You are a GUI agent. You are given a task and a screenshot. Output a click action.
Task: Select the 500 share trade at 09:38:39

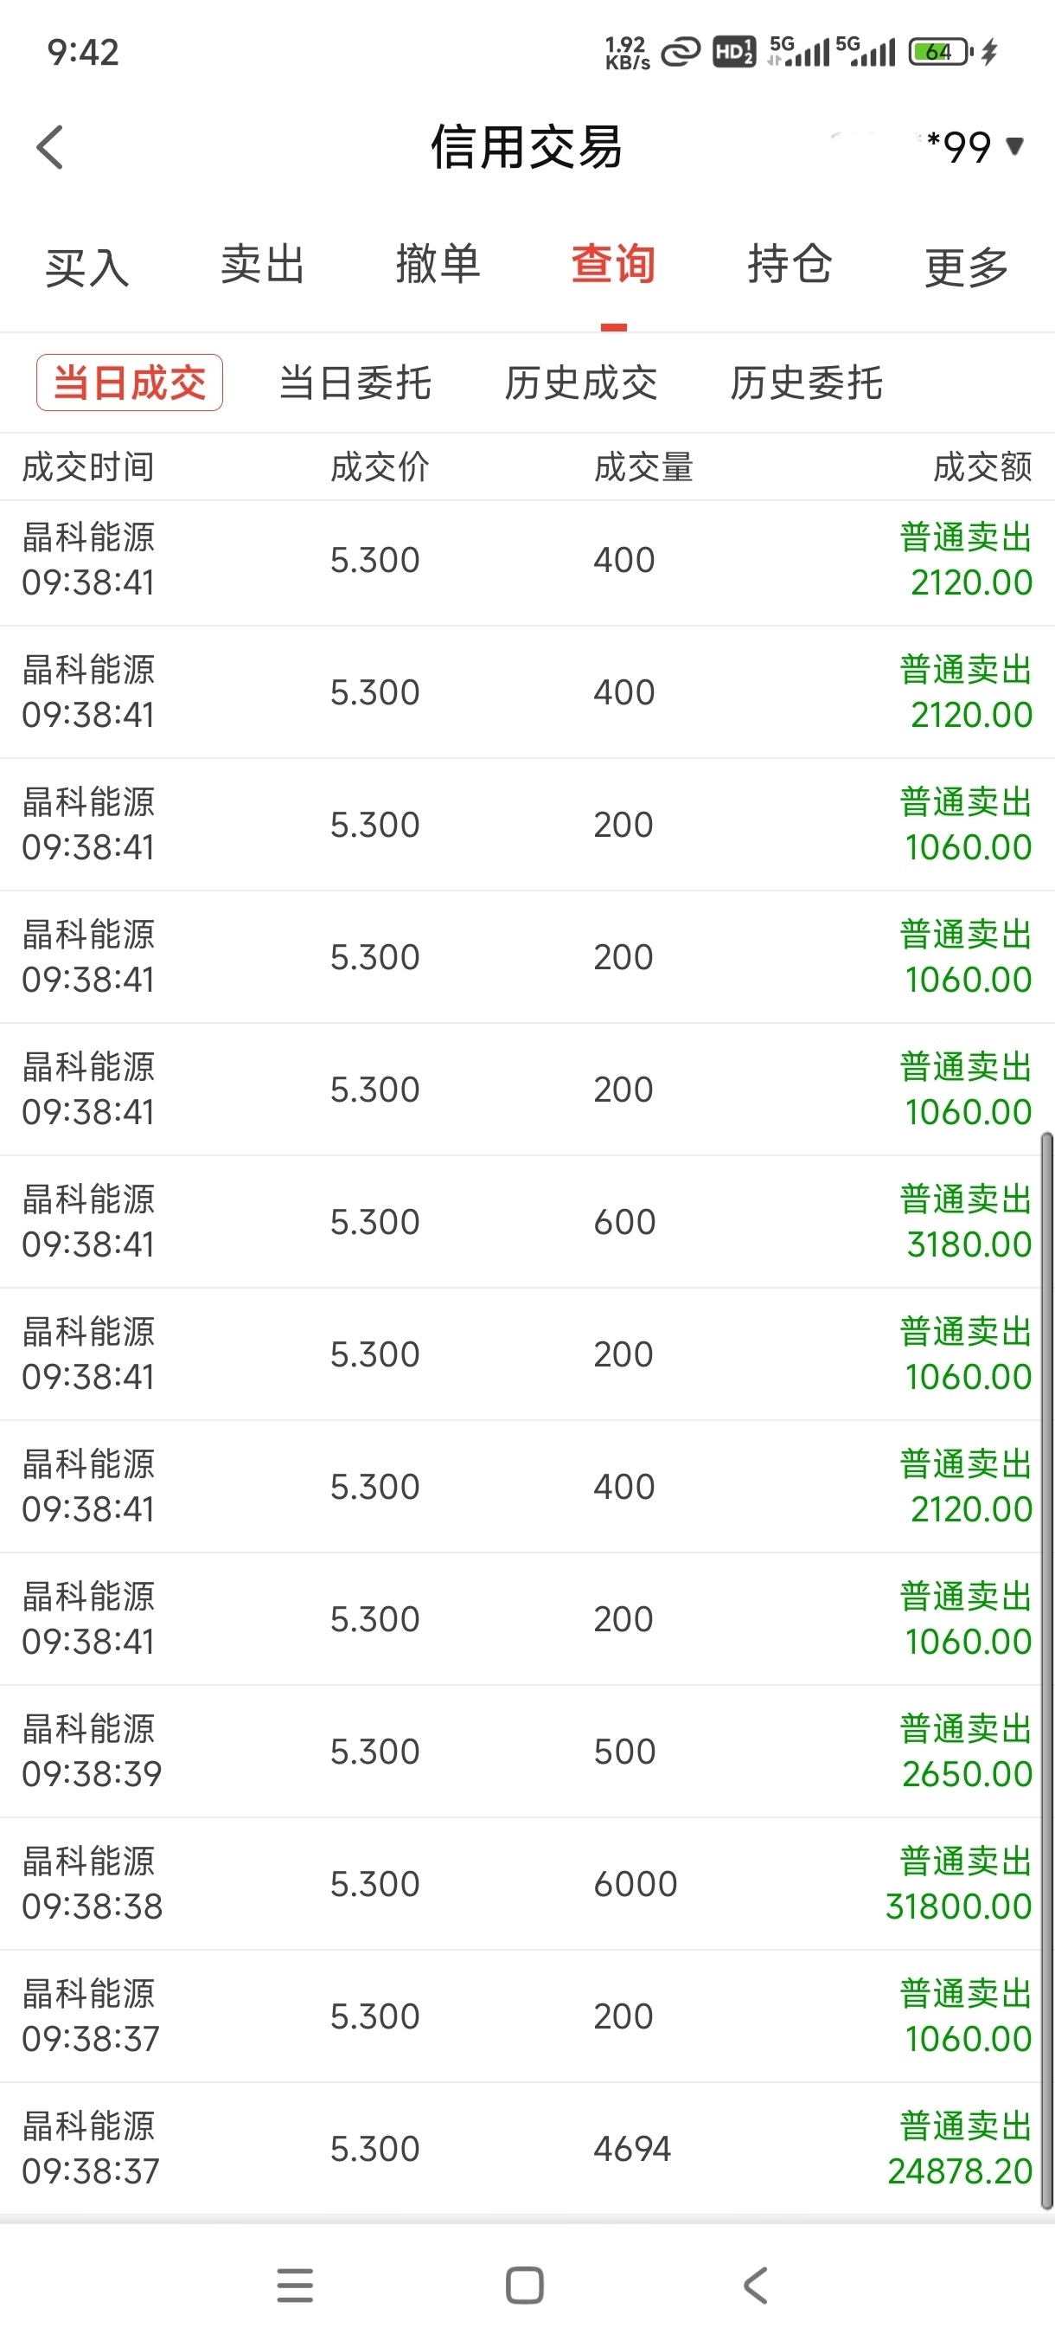[527, 1751]
